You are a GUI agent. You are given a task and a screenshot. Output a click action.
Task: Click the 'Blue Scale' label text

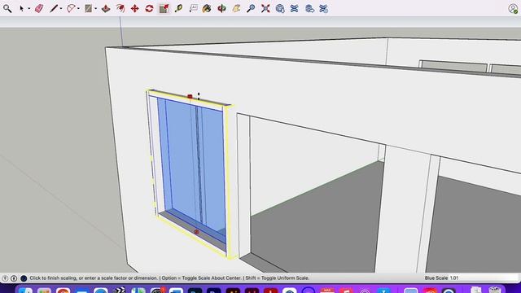[436, 278]
